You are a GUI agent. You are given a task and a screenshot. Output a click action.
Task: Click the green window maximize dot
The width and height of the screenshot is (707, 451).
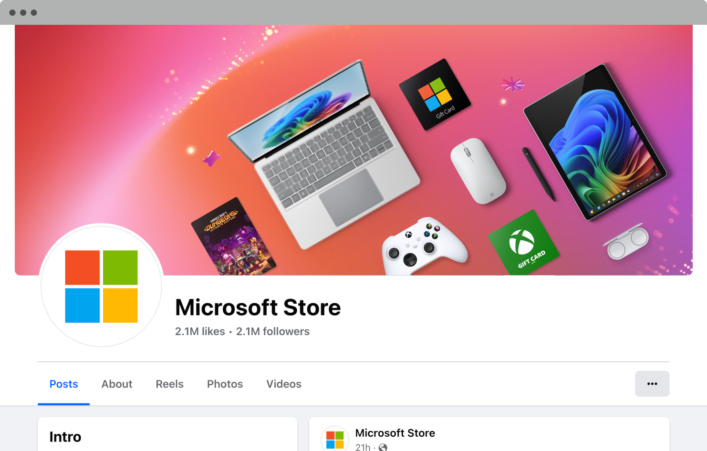(34, 12)
